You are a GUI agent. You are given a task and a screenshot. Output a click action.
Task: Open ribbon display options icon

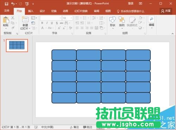click(140, 4)
